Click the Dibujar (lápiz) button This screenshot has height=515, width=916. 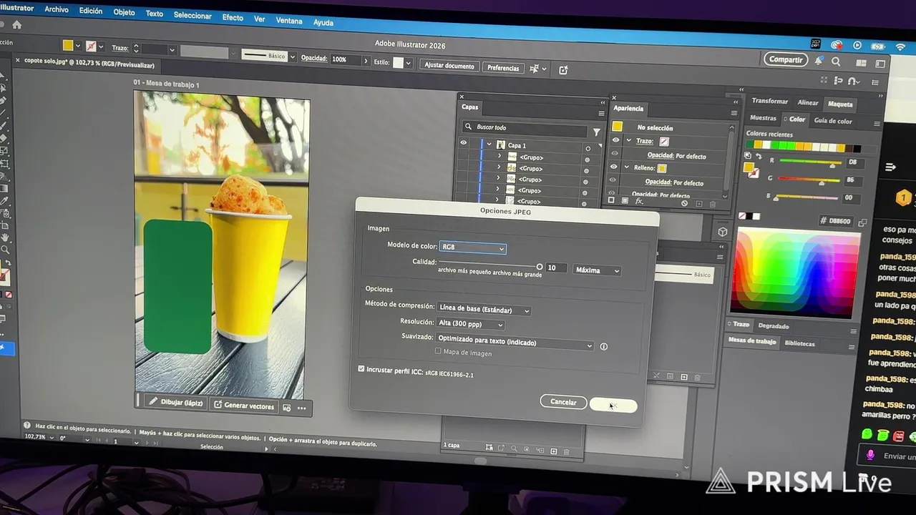175,403
